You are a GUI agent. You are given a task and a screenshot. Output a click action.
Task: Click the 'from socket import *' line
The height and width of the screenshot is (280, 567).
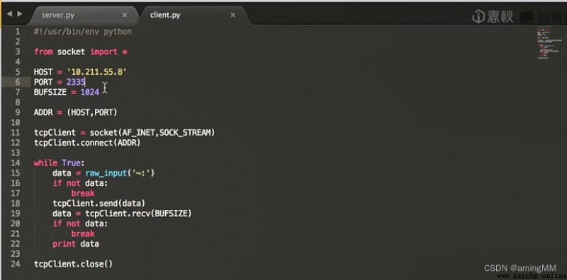click(x=81, y=52)
